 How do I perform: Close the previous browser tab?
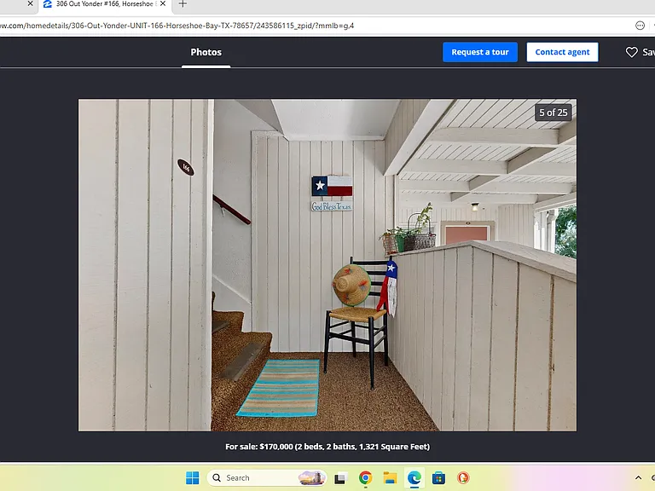point(30,3)
